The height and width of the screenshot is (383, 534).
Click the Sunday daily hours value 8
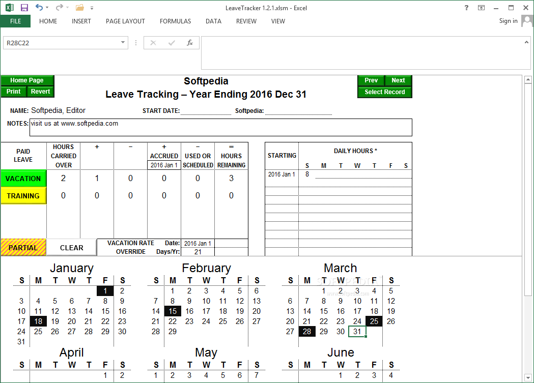pos(307,174)
